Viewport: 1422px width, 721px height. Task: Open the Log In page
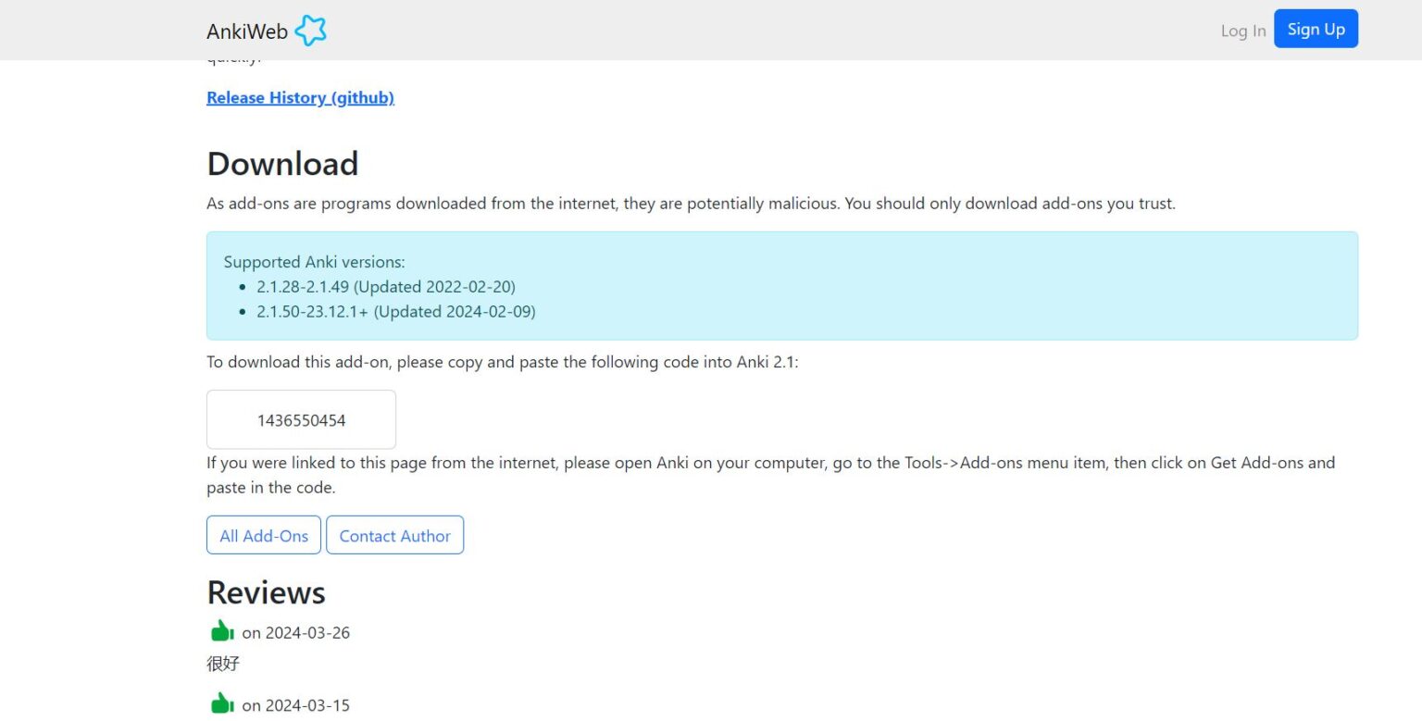click(1242, 31)
